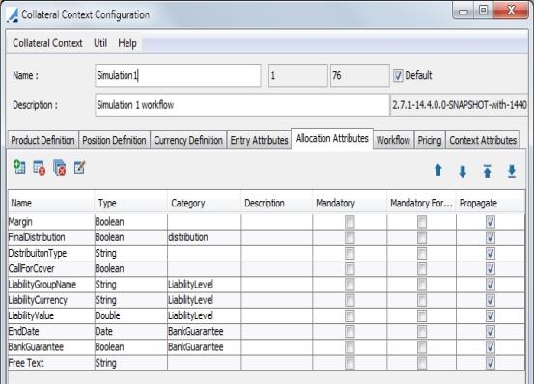The image size is (534, 384).
Task: Click the delete attribute icon
Action: 40,168
